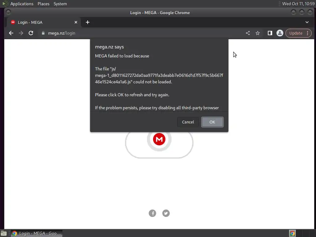Image resolution: width=316 pixels, height=237 pixels.
Task: Click the top-left Applications menu icon
Action: (5, 4)
